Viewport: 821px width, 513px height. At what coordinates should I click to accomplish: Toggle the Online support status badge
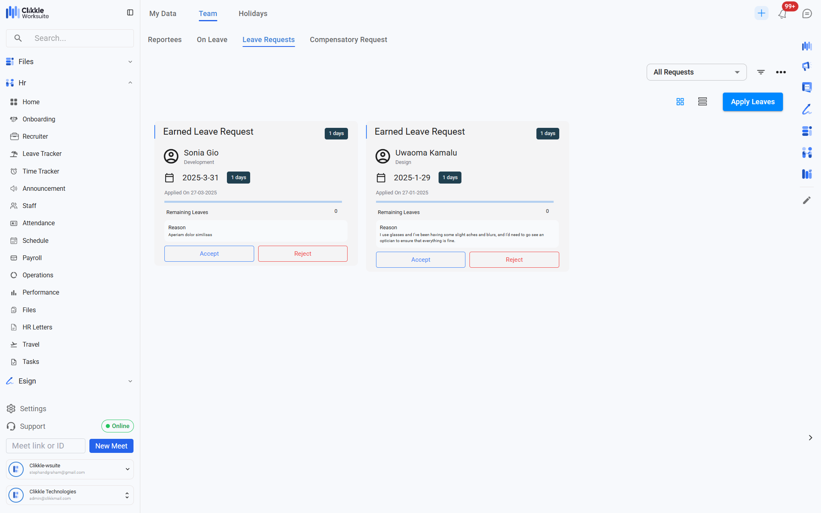tap(117, 426)
